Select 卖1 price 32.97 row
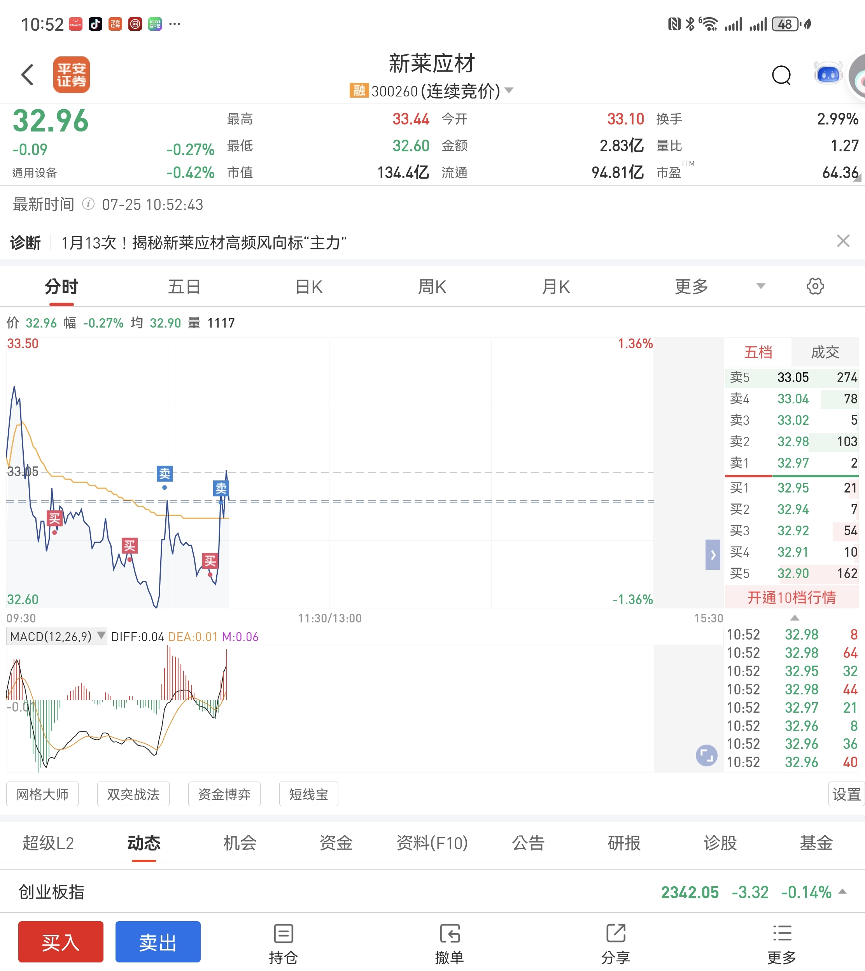865x971 pixels. coord(791,463)
